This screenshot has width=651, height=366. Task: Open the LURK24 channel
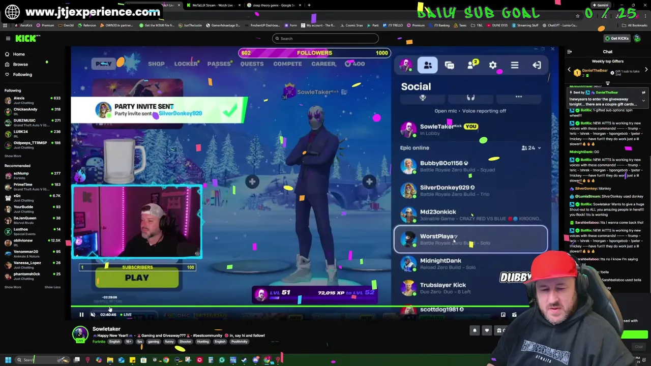(x=32, y=133)
